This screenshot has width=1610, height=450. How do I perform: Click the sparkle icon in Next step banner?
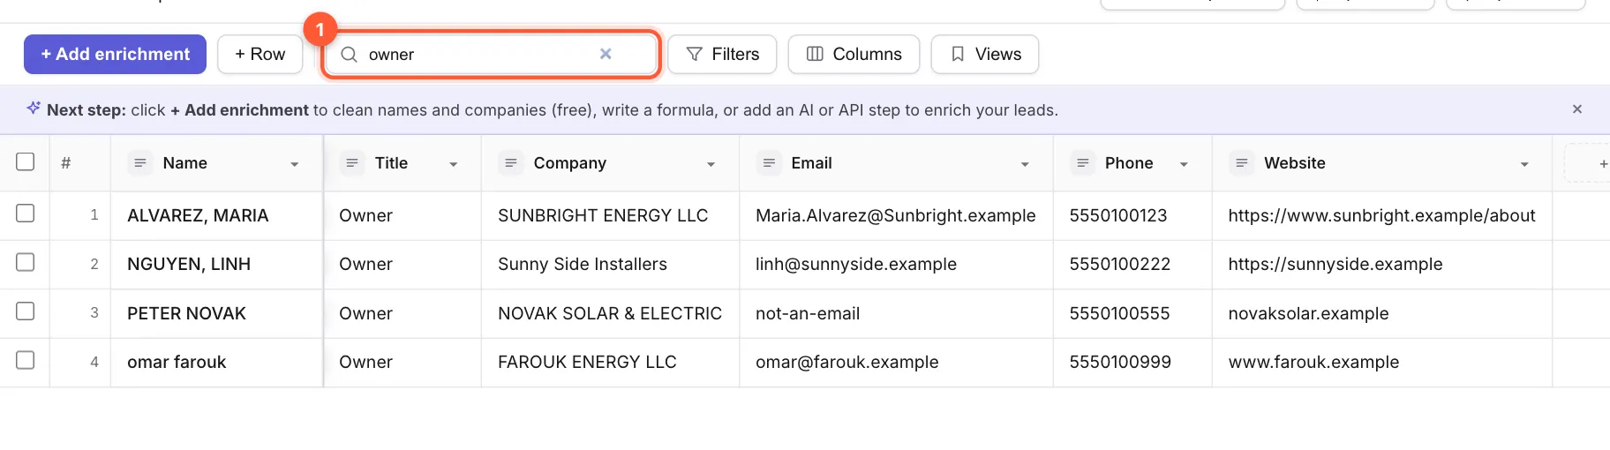(34, 108)
